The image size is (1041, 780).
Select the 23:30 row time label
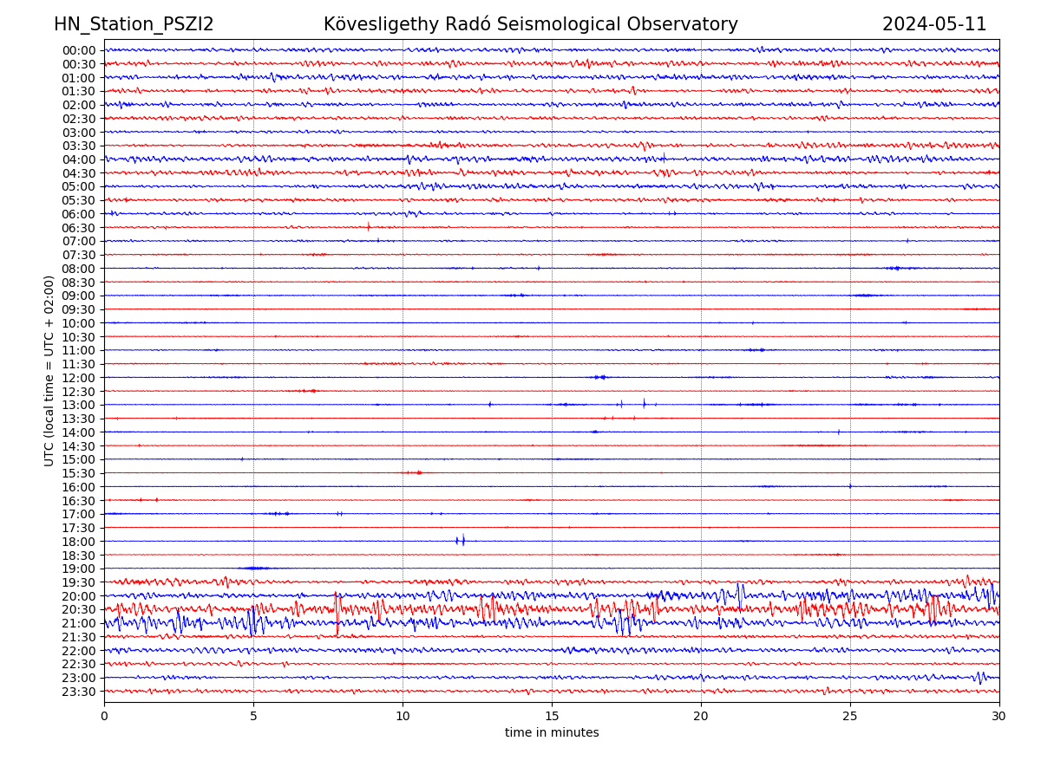[x=79, y=692]
